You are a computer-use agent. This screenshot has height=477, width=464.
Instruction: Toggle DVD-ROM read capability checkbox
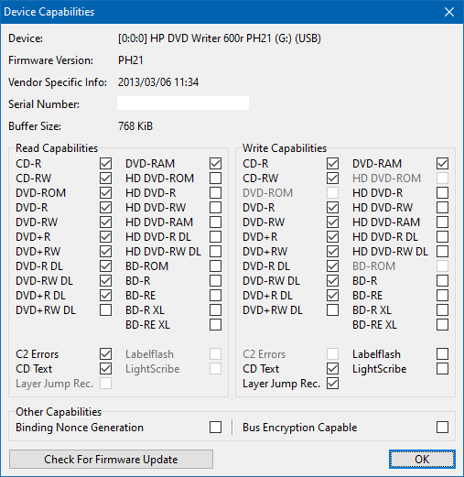point(105,192)
